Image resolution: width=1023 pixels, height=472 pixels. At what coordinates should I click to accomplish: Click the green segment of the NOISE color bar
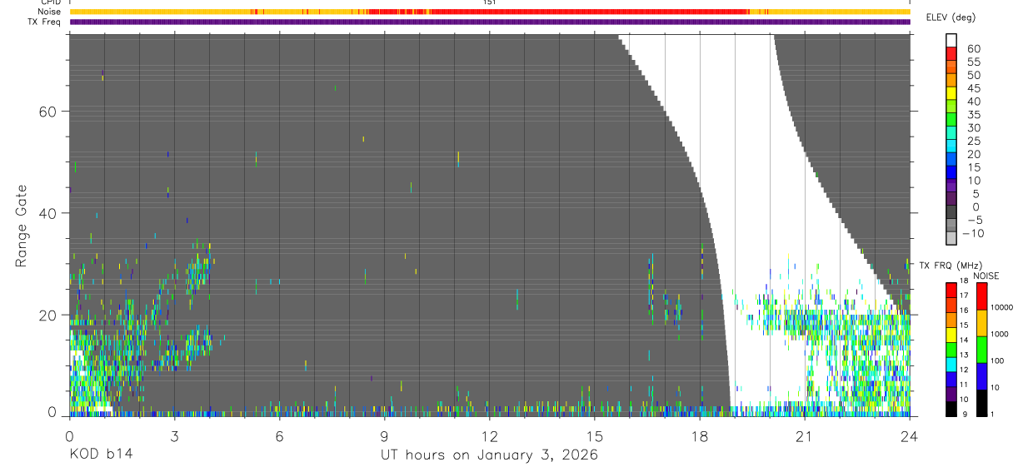pyautogui.click(x=982, y=349)
